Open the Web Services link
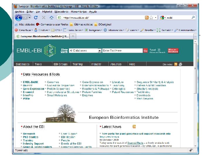Viewport: 211px width, 158px height. 145,99
